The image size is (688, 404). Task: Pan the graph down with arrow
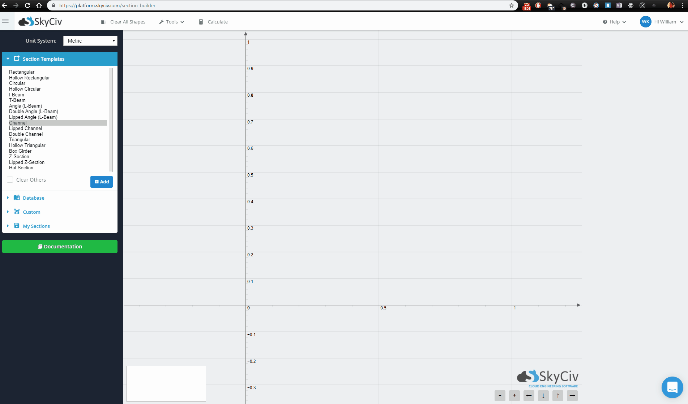click(x=543, y=396)
